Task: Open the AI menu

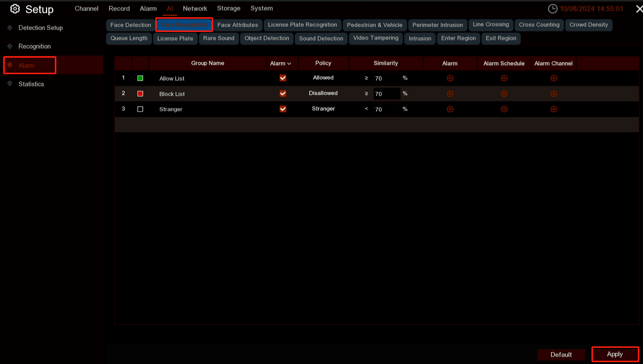Action: pos(170,8)
